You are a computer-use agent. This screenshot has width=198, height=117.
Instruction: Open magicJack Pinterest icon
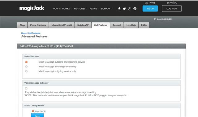click(135, 9)
